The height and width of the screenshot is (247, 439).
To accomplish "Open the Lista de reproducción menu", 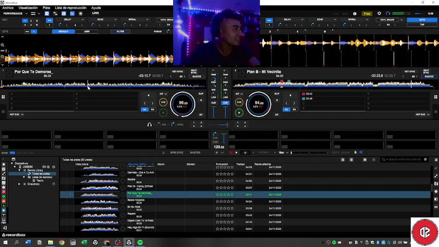I will click(x=71, y=8).
